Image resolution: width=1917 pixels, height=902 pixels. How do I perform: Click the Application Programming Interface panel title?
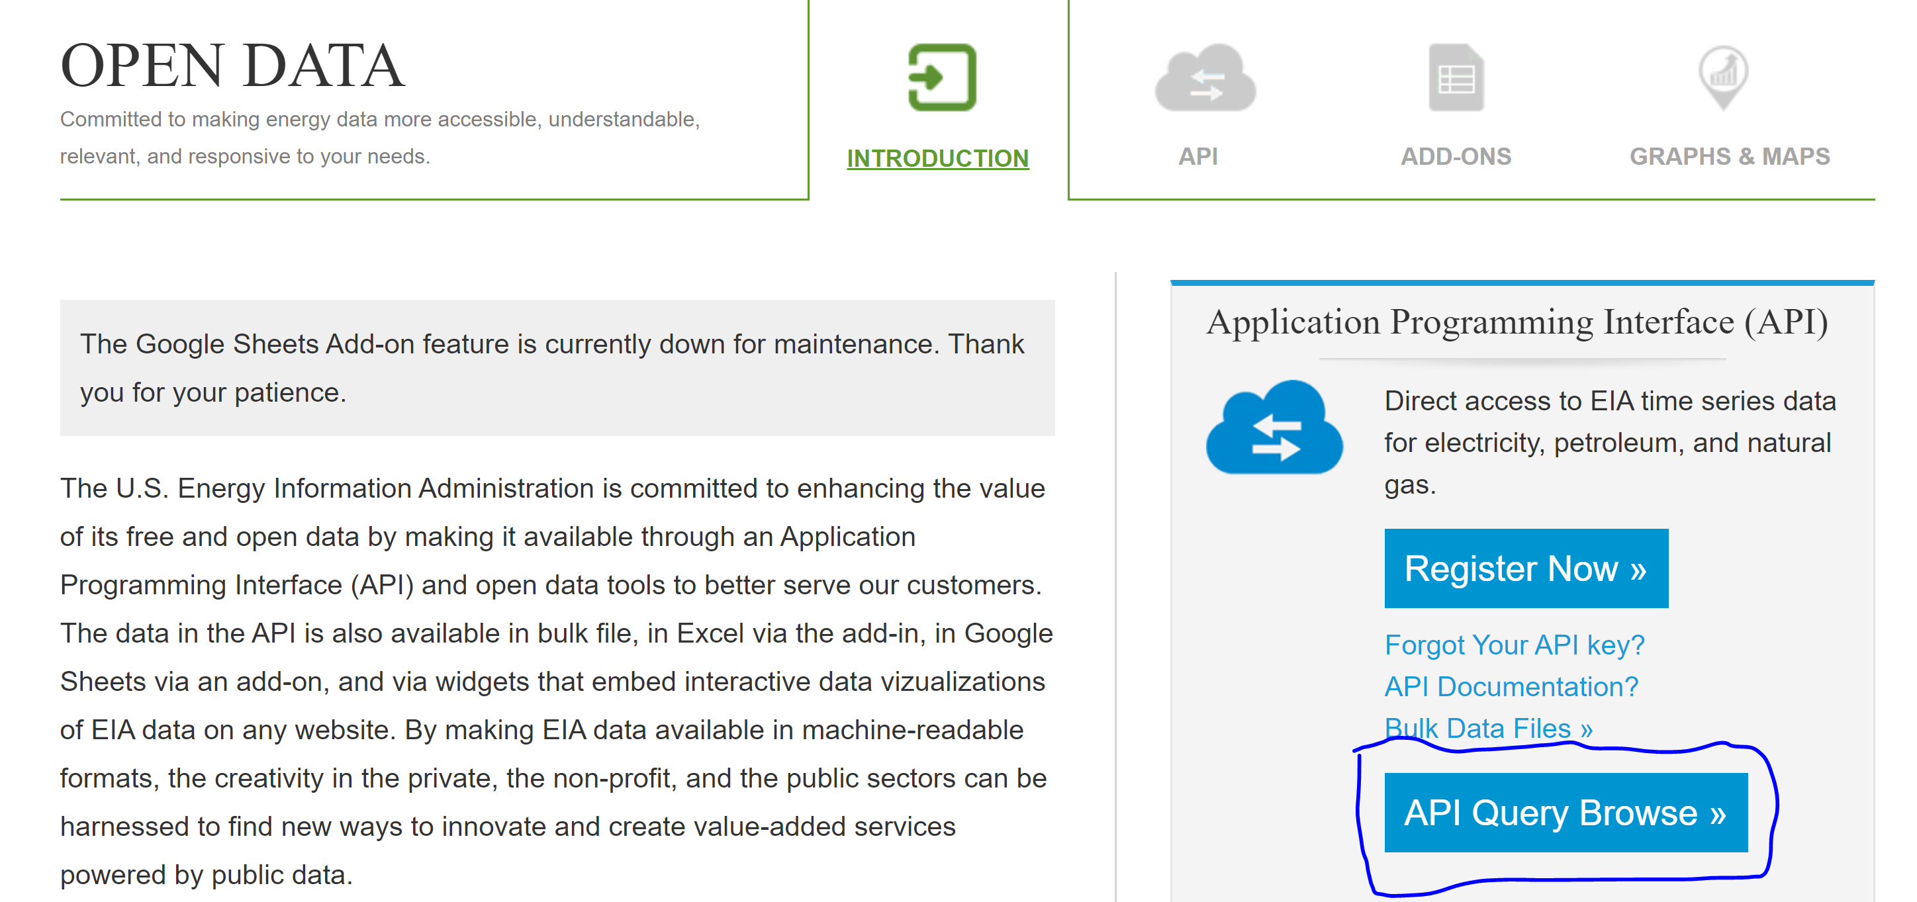(1517, 322)
